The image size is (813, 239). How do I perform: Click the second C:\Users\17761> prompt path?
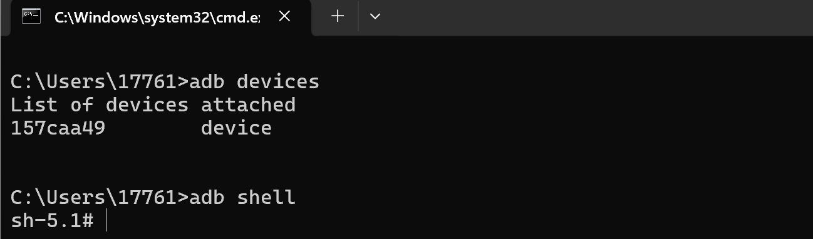coord(100,198)
